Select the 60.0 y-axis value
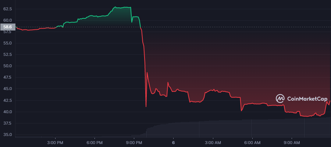 coord(8,20)
